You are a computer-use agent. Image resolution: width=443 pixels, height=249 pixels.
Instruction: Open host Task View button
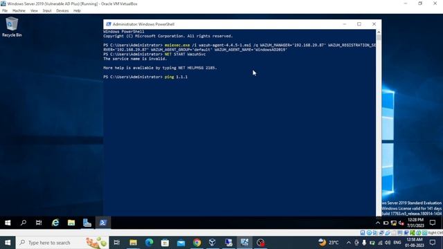coord(117,243)
